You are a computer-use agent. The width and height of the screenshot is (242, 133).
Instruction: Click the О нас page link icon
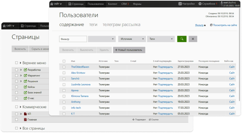click(25, 98)
